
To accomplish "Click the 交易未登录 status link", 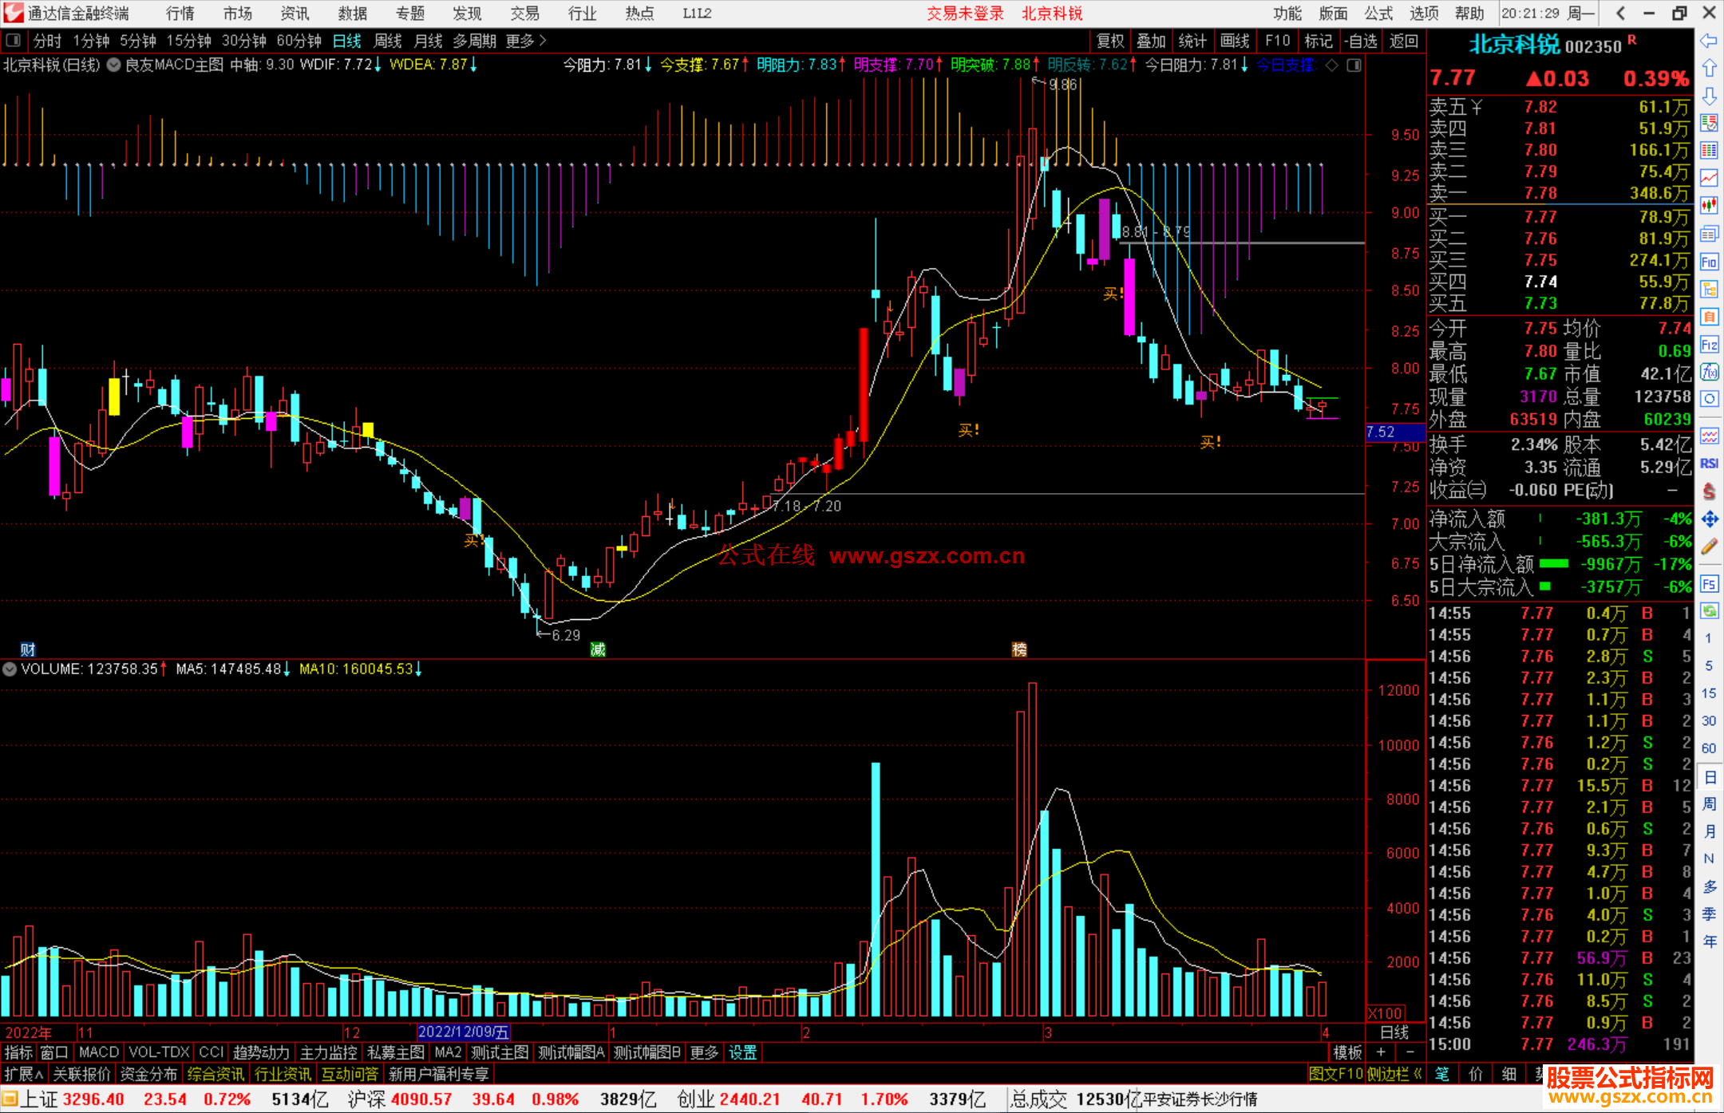I will (965, 14).
